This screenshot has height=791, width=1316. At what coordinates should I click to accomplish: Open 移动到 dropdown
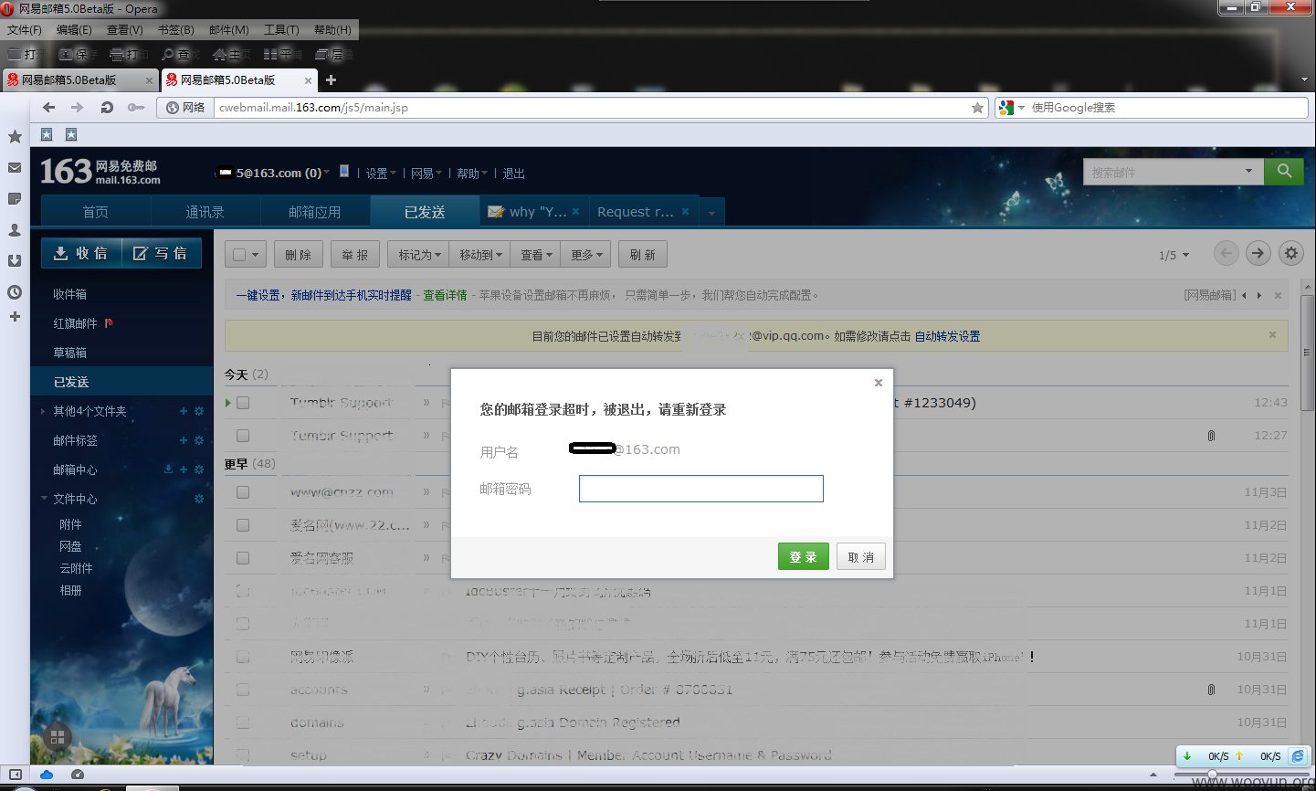tap(480, 255)
